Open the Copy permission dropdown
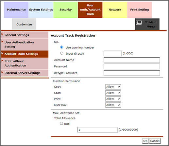Viewport: 169px width, 146px height. click(x=113, y=87)
